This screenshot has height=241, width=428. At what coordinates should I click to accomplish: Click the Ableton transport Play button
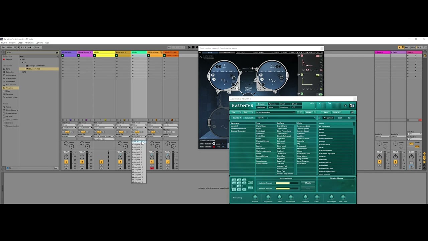(x=189, y=47)
